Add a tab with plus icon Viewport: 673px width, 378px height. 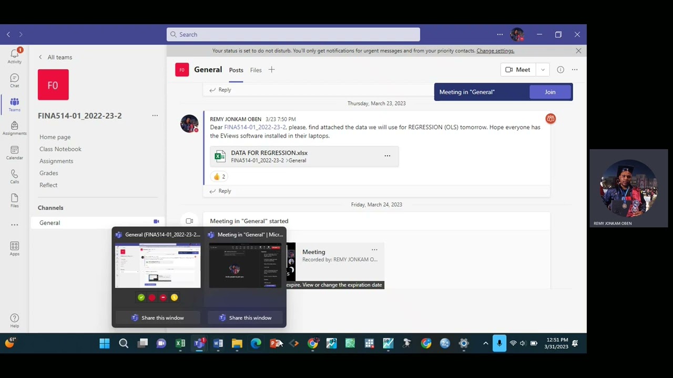point(271,70)
